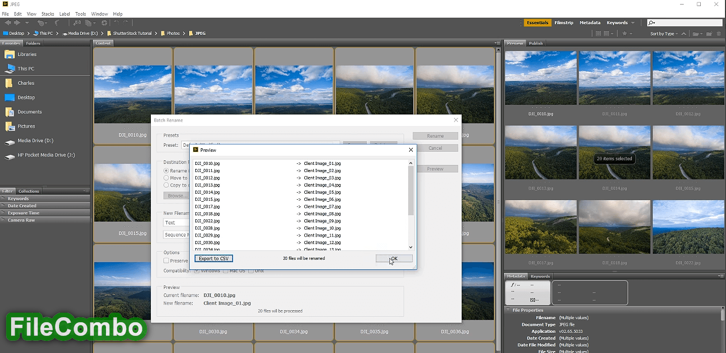Switch to Publish tab
726x353 pixels.
pos(536,43)
